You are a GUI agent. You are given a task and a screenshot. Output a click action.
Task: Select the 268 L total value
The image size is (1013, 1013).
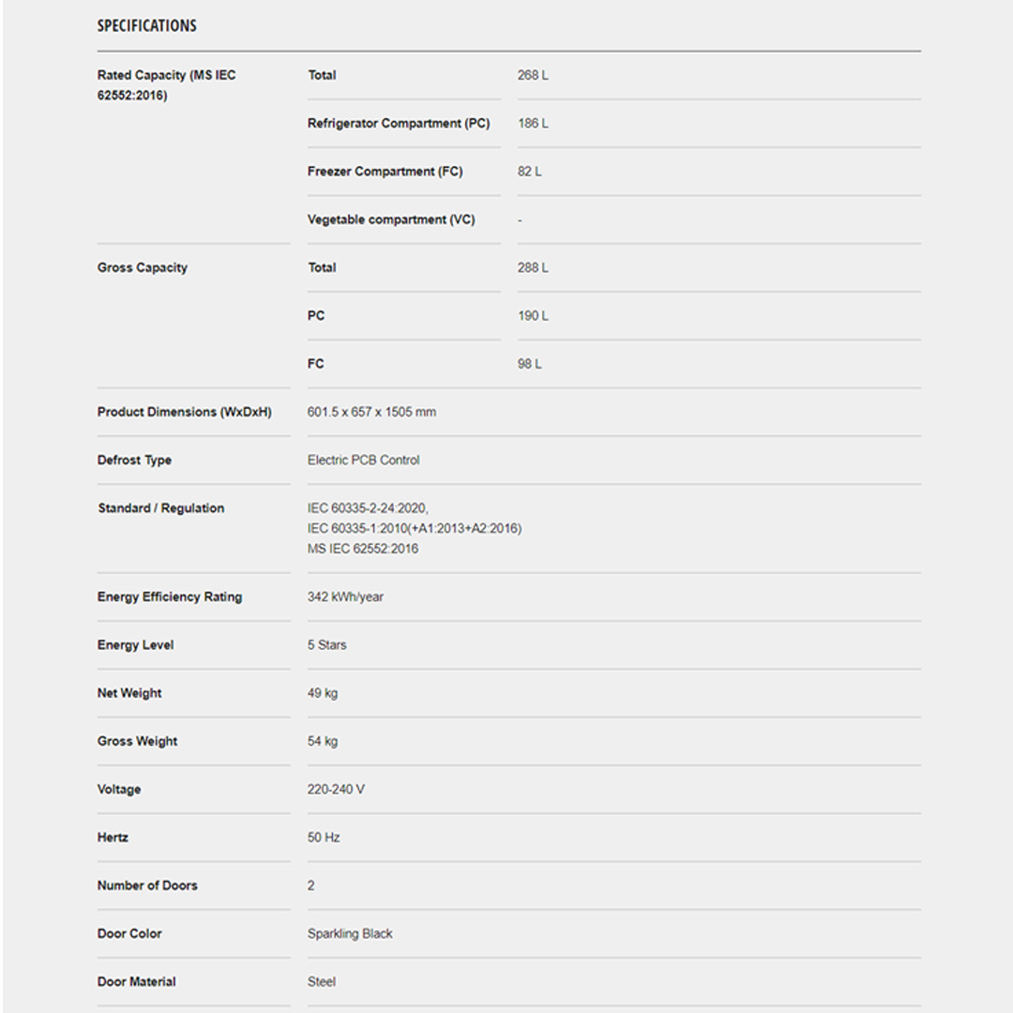click(x=532, y=75)
